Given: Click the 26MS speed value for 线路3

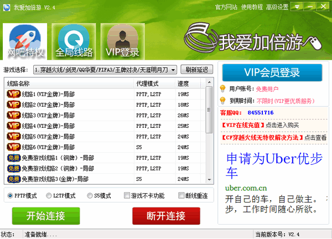Looking at the screenshot, I should 183,116.
